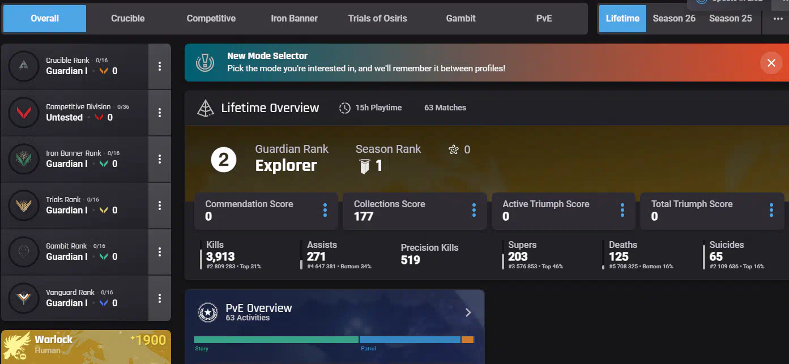Click the Precision Kills value 519
The image size is (789, 364).
pos(411,260)
